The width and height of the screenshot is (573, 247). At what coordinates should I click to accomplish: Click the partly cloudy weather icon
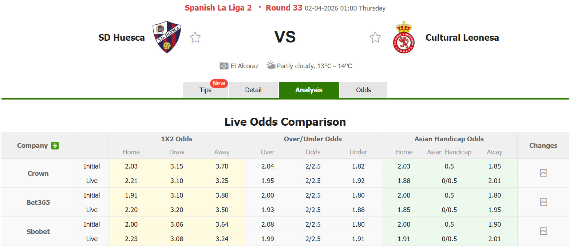coord(269,65)
